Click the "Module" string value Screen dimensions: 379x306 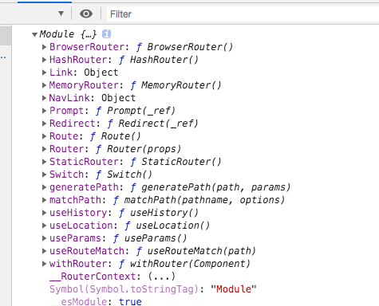click(x=234, y=289)
